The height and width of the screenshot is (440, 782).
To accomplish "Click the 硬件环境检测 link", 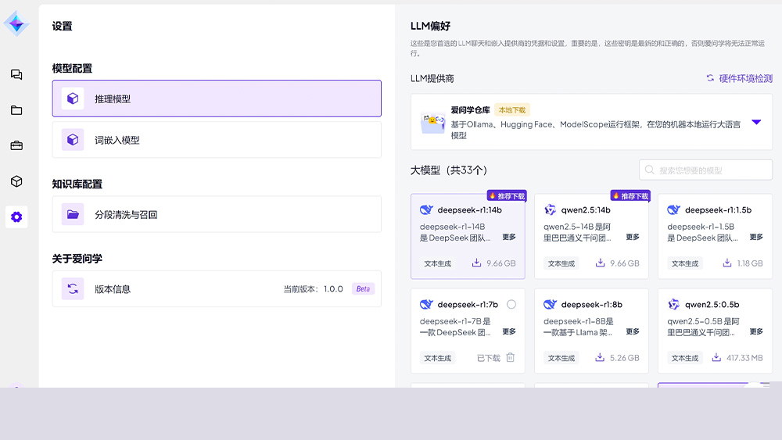I will (739, 78).
